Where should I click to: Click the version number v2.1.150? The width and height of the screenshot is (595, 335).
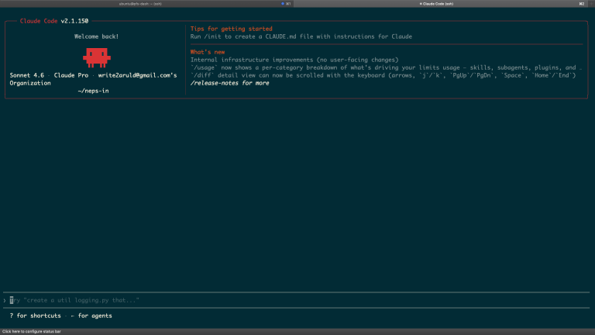coord(74,21)
